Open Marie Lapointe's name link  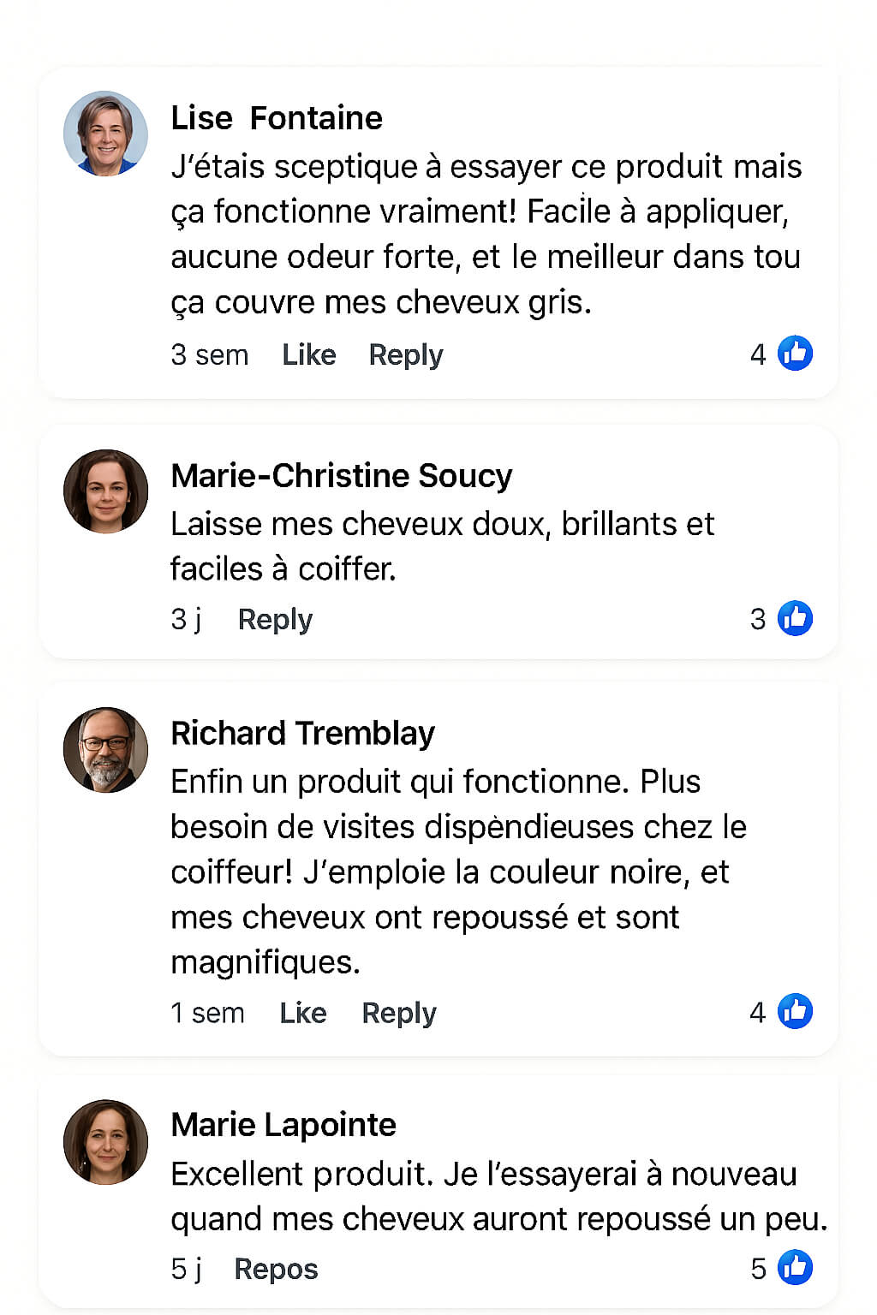click(283, 1125)
